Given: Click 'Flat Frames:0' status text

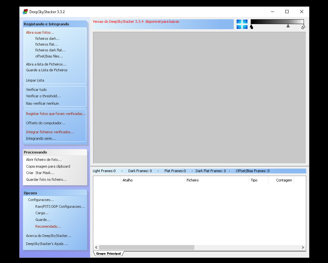Looking at the screenshot, I should (175, 171).
